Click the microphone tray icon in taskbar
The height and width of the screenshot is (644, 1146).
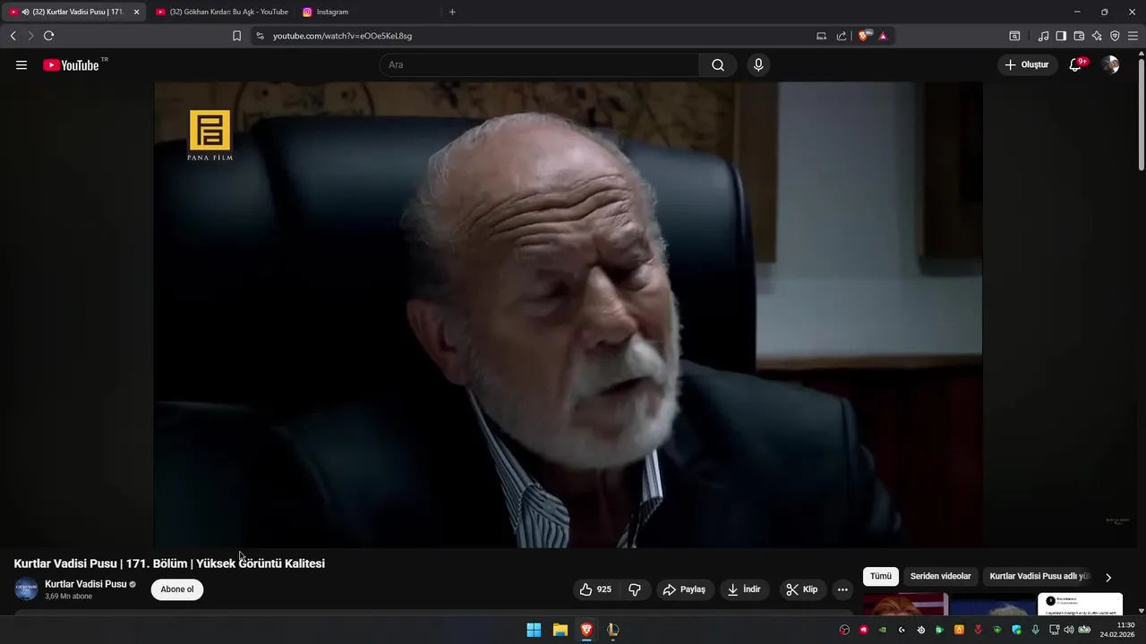pos(1036,630)
